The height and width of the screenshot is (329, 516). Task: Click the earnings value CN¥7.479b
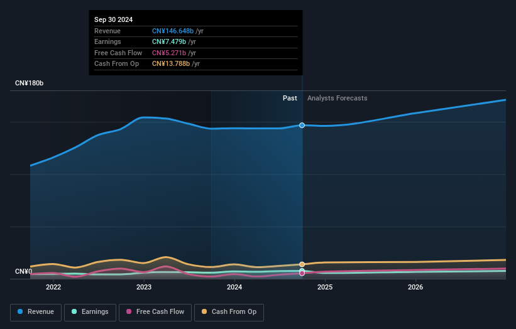[169, 41]
